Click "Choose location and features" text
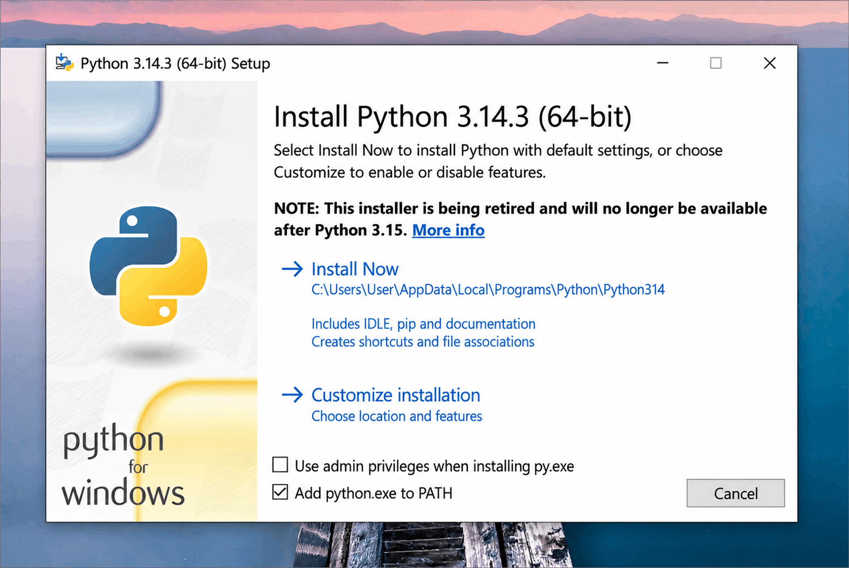This screenshot has width=849, height=568. pyautogui.click(x=396, y=416)
